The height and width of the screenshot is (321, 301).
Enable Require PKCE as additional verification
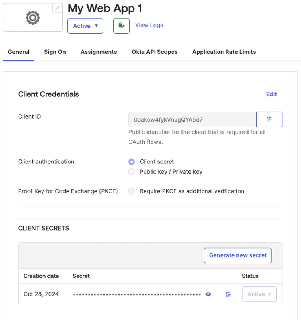132,191
